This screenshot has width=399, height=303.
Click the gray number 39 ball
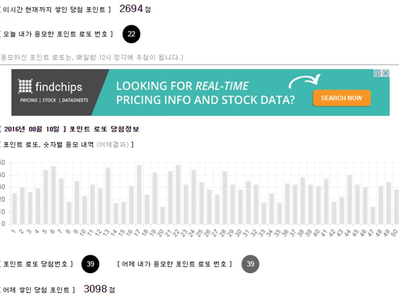tap(250, 264)
